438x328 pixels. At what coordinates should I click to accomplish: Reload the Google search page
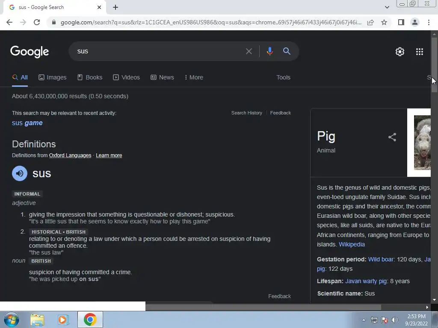(37, 22)
